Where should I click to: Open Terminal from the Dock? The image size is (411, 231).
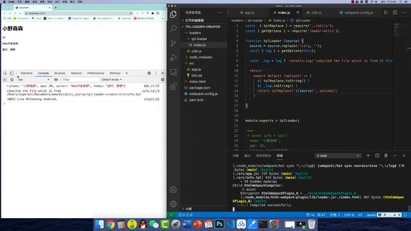click(x=263, y=225)
